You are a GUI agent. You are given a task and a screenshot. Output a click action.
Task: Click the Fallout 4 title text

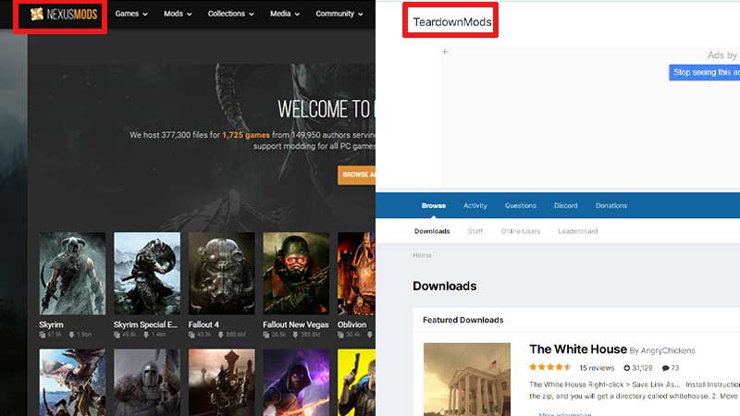[x=203, y=324]
